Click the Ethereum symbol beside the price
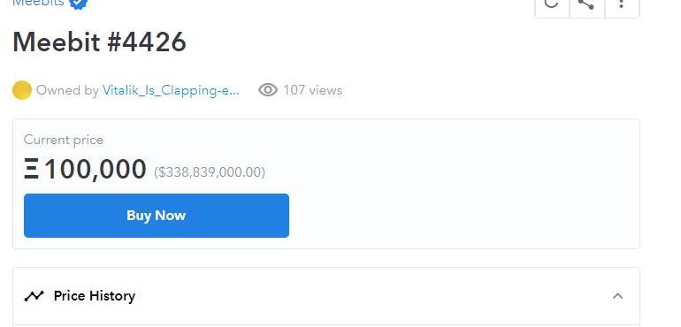Viewport: 681px width, 327px height. [31, 169]
